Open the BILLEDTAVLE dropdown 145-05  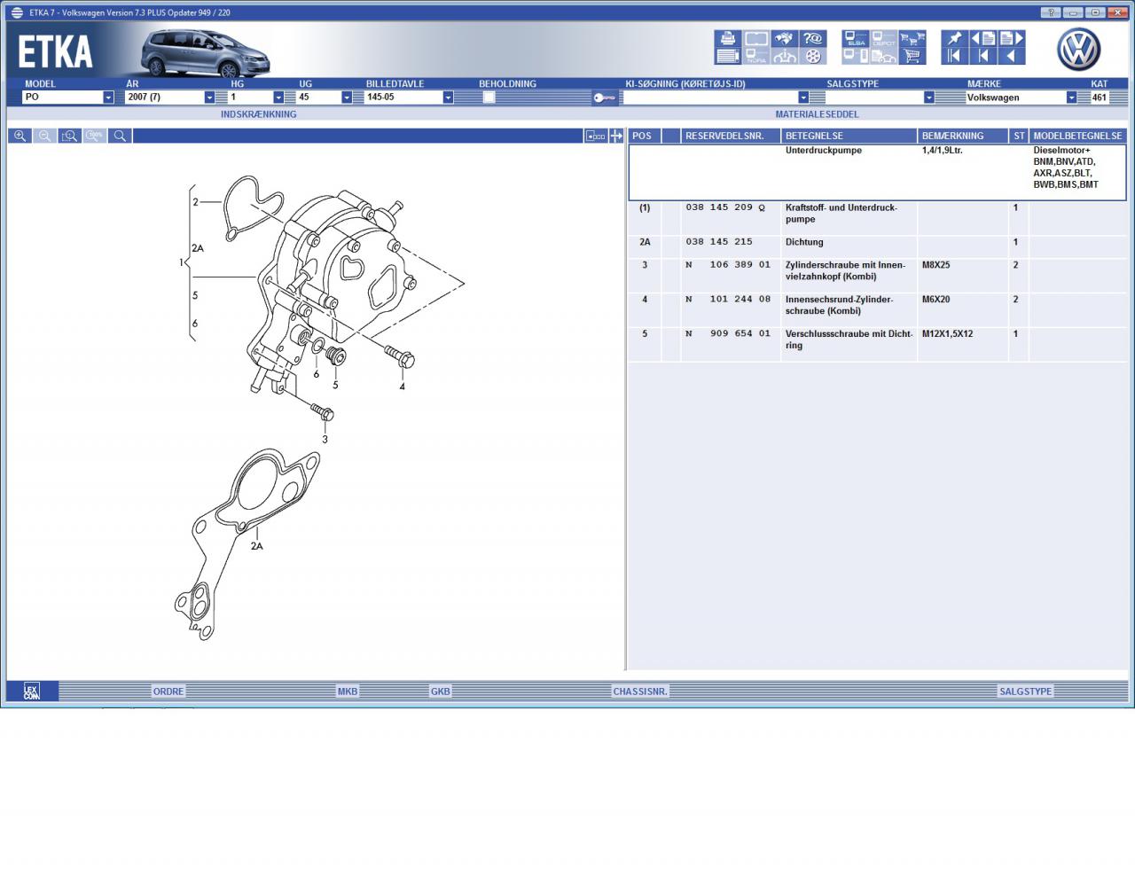click(x=448, y=98)
